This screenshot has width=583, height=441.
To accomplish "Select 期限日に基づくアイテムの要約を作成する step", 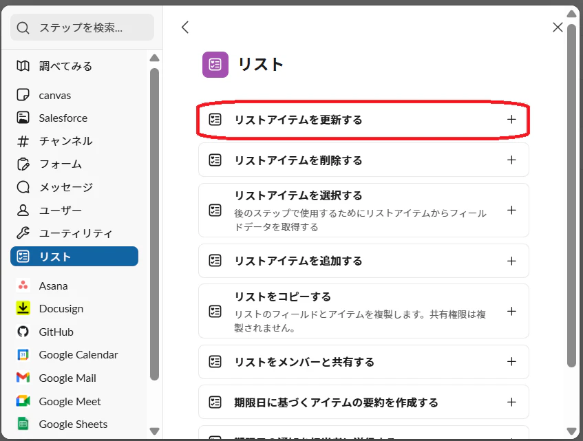I will (x=363, y=402).
